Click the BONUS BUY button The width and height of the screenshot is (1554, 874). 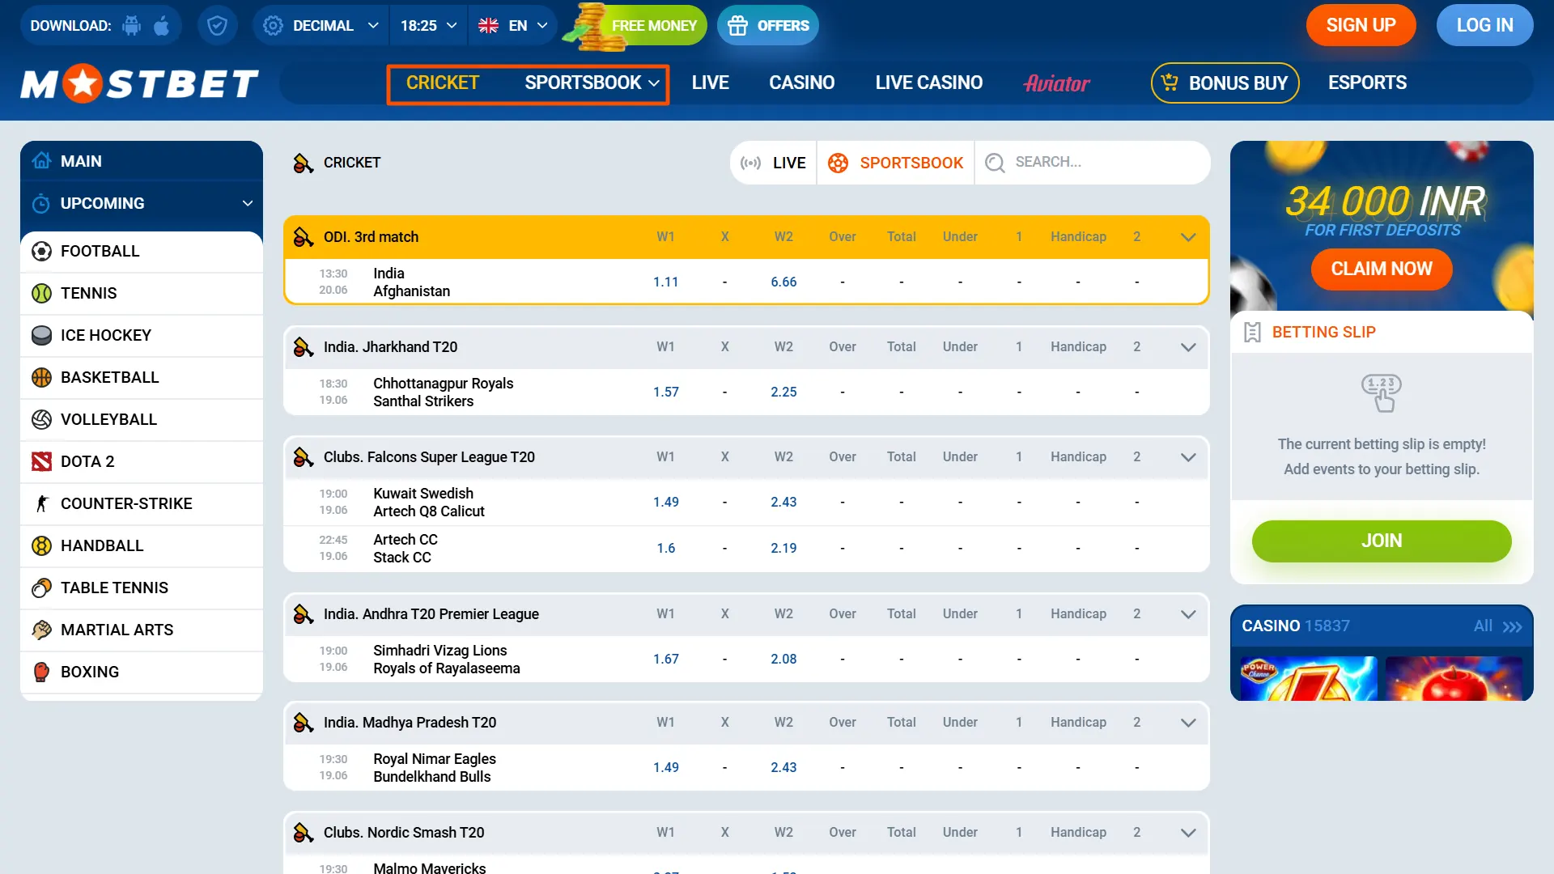pos(1225,83)
